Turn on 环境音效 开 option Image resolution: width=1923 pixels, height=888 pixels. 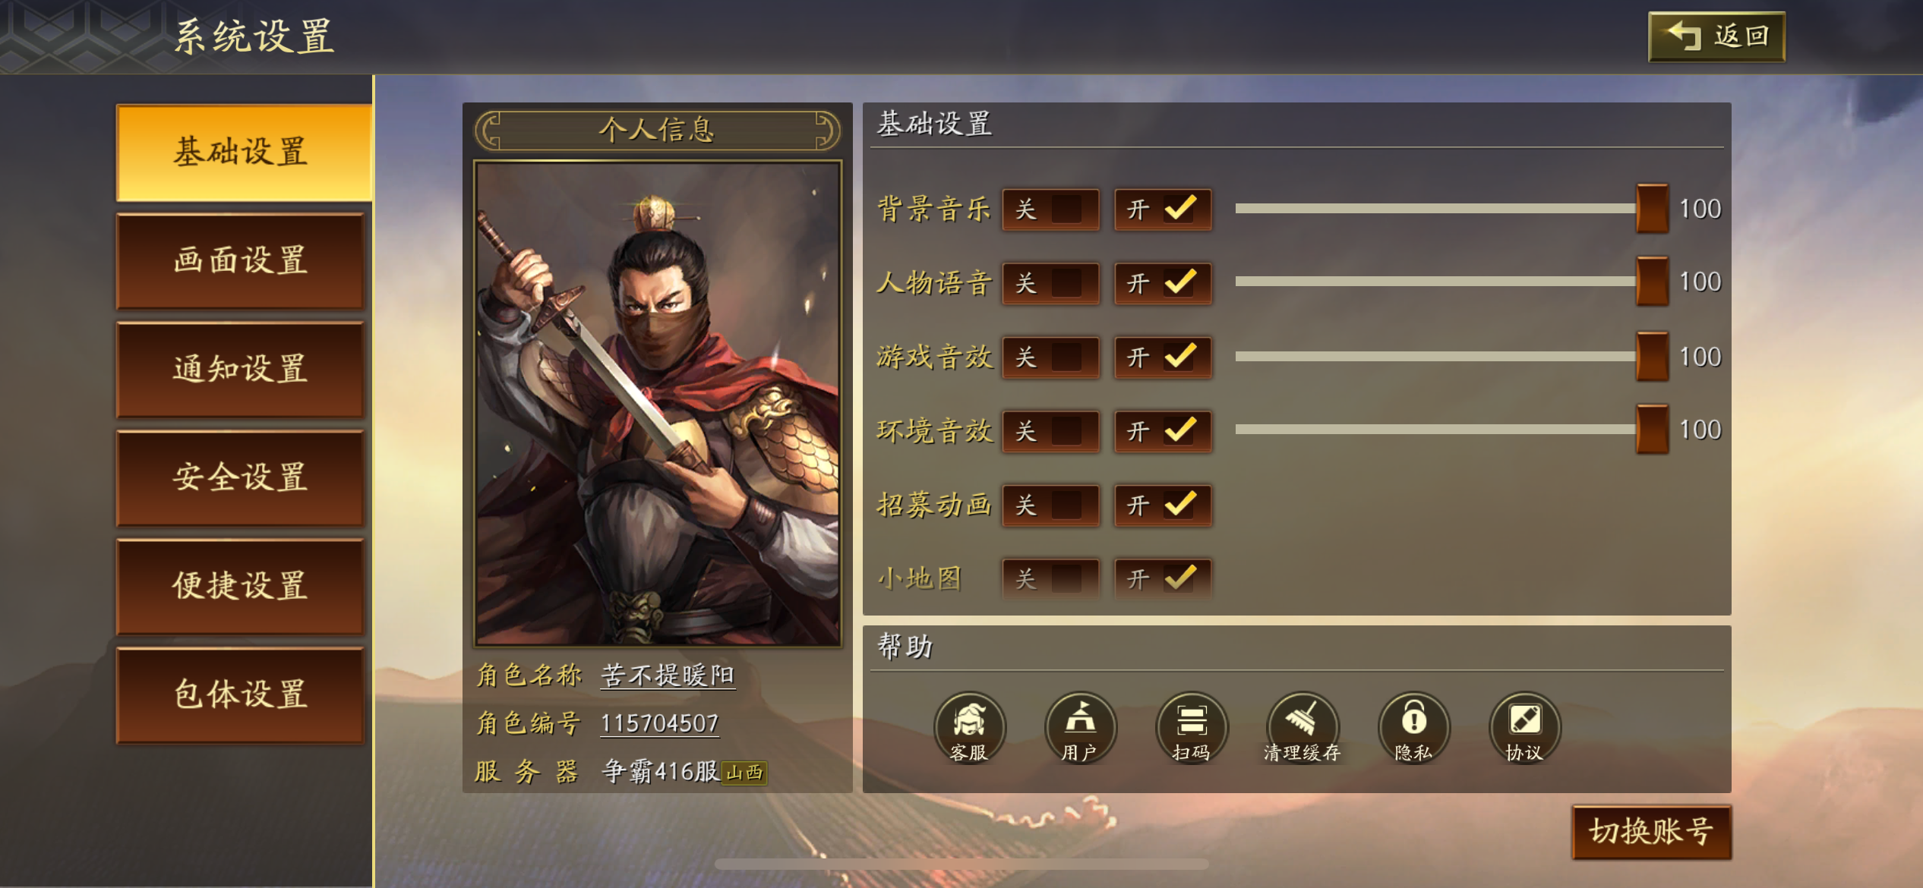coord(1163,431)
